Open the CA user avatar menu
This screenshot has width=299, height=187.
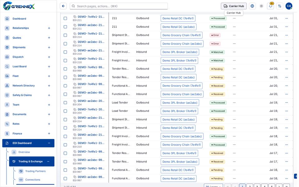click(x=289, y=6)
